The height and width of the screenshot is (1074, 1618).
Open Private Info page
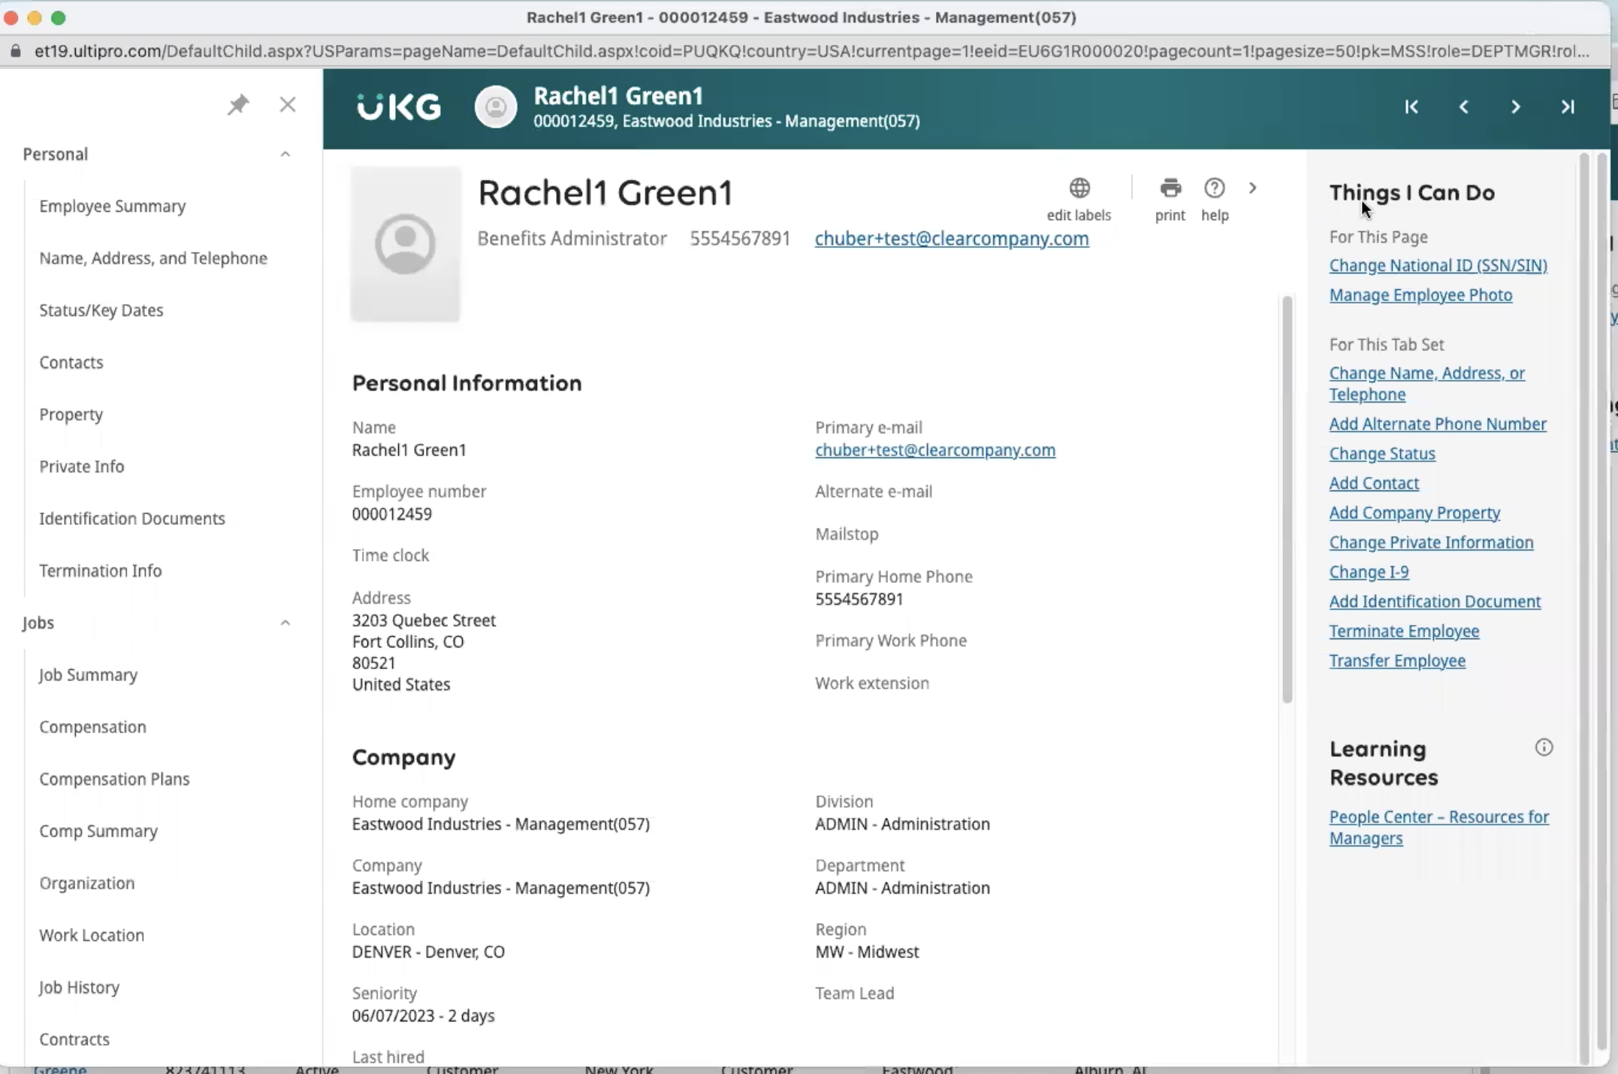[82, 466]
